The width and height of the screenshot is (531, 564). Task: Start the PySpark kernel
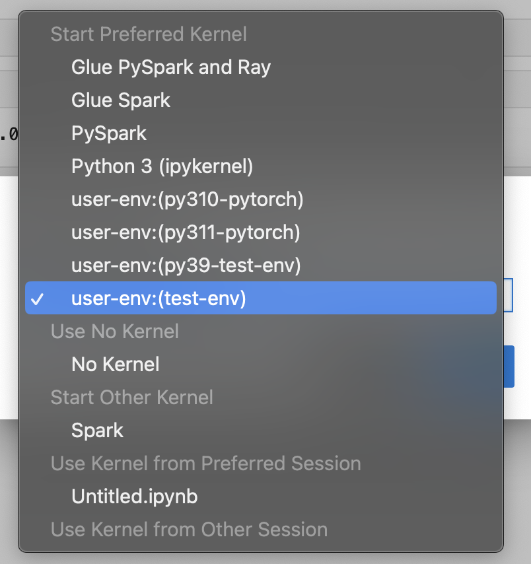click(108, 133)
